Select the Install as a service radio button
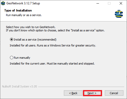The height and width of the screenshot is (99, 127). (11, 40)
